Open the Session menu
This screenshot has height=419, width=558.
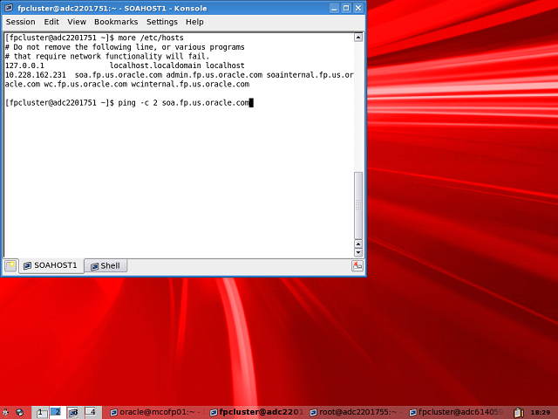coord(21,22)
